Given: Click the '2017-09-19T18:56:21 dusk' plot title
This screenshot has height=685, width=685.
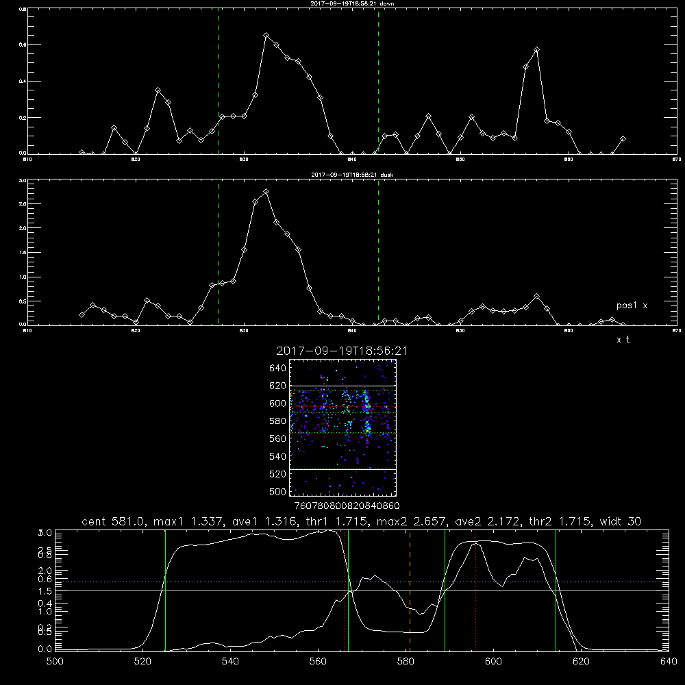Looking at the screenshot, I should [x=352, y=175].
